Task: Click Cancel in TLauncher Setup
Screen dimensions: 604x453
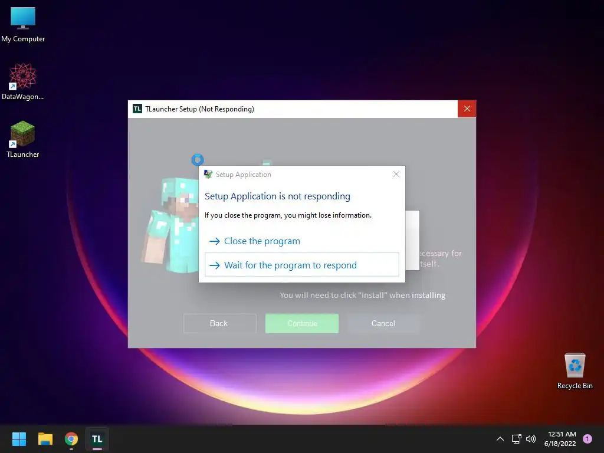Action: [x=383, y=323]
